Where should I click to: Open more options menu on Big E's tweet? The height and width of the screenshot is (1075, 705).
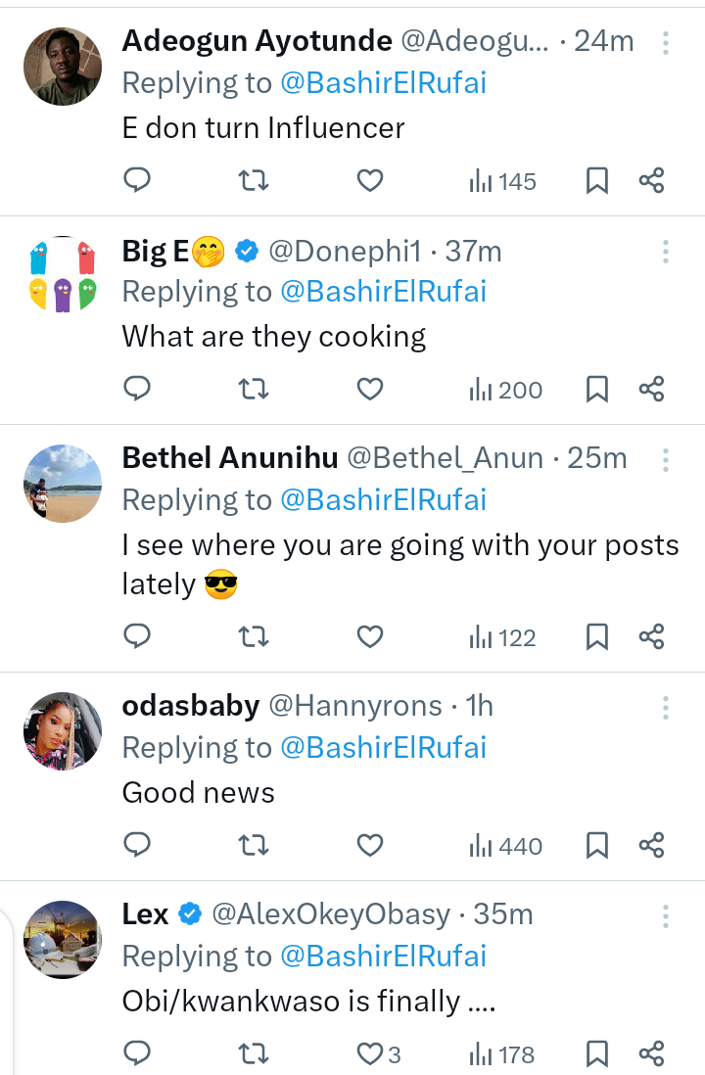click(x=666, y=252)
